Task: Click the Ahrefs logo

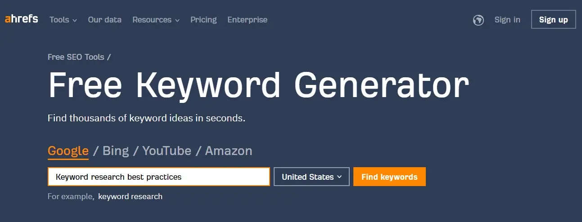Action: coord(22,19)
